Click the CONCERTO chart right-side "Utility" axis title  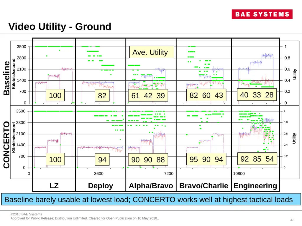tap(294, 138)
